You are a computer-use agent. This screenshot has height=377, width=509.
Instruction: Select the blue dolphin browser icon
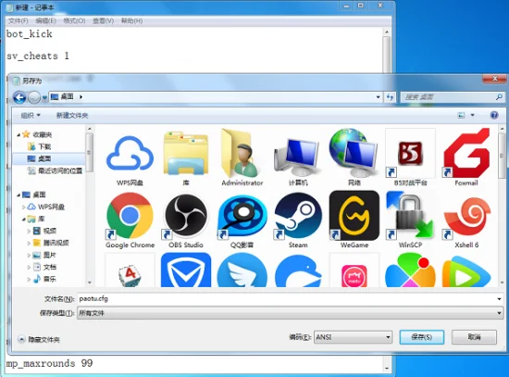tap(298, 270)
